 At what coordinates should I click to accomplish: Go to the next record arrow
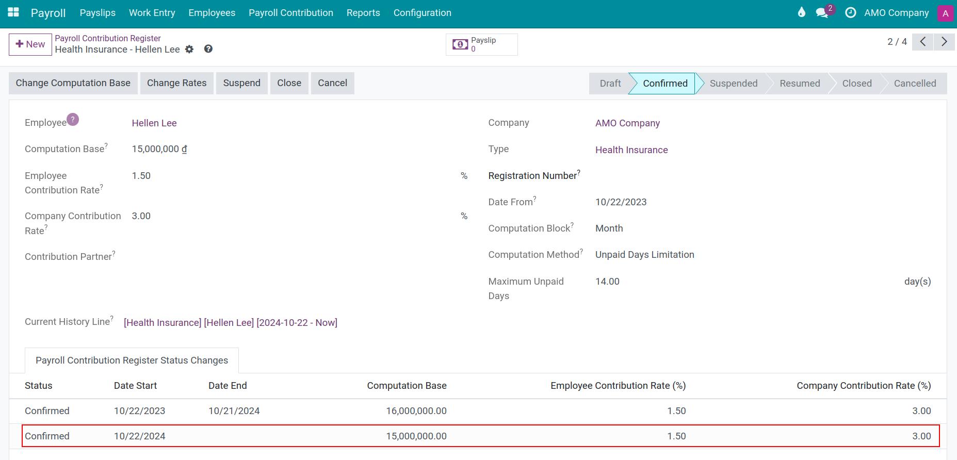coord(944,42)
